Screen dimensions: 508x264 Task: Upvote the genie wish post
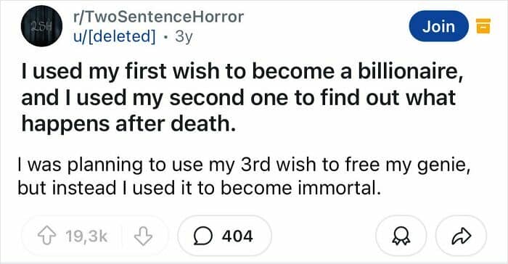click(x=47, y=236)
